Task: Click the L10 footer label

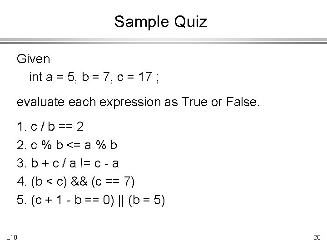Action: [x=12, y=237]
